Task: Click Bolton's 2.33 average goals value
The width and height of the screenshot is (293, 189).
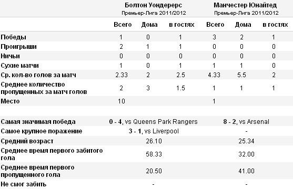Action: (122, 75)
